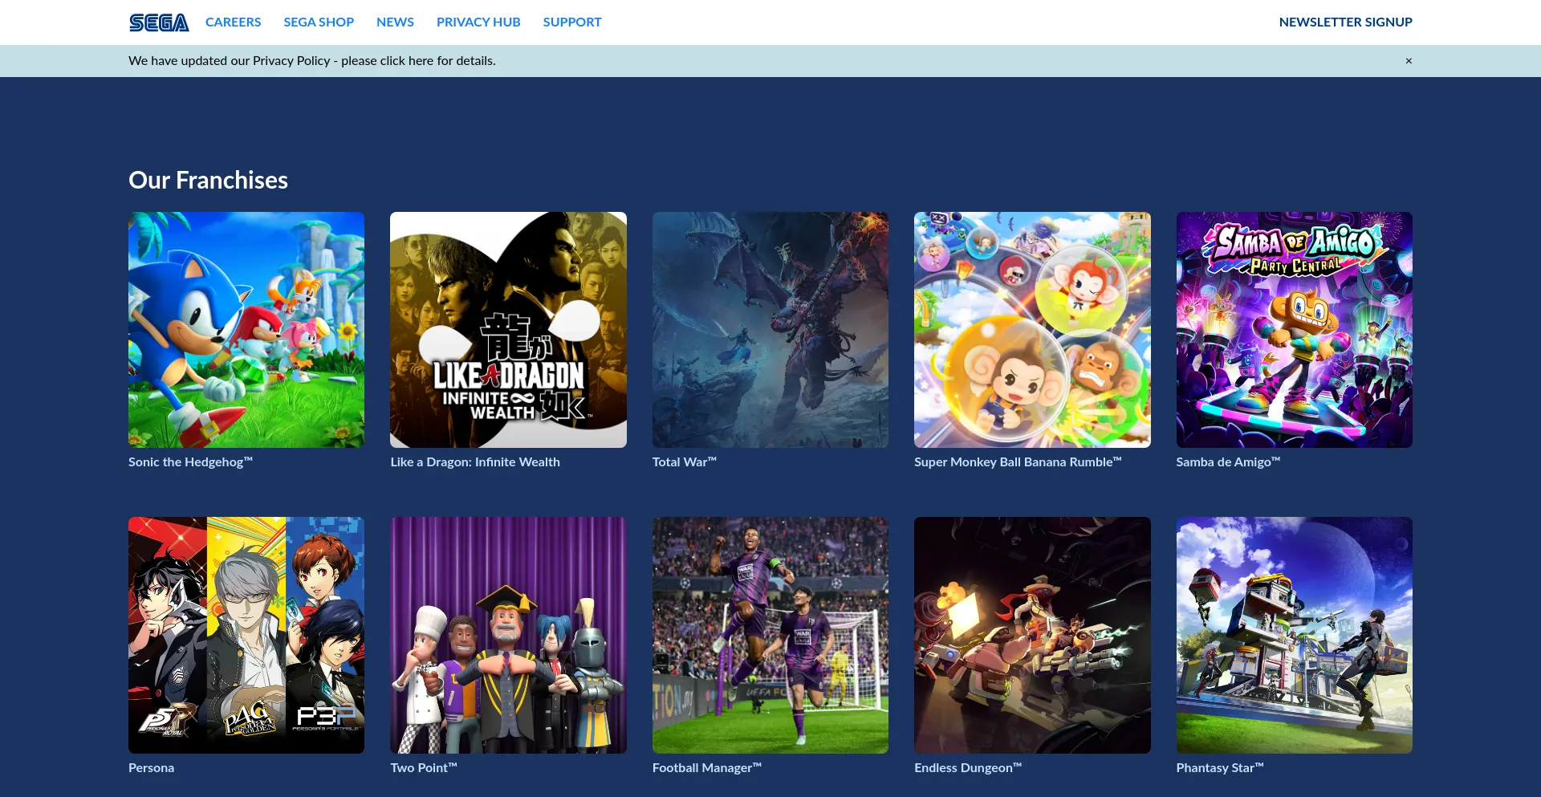
Task: Click the Samba de Amigo™ title
Action: (x=1228, y=462)
